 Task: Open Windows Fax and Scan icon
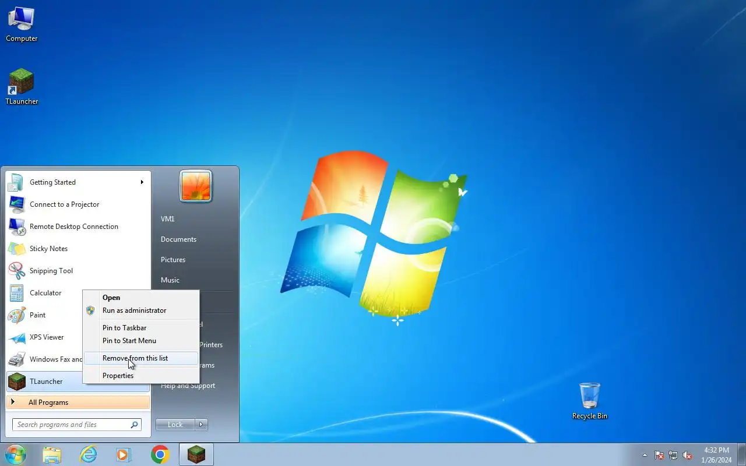click(16, 359)
